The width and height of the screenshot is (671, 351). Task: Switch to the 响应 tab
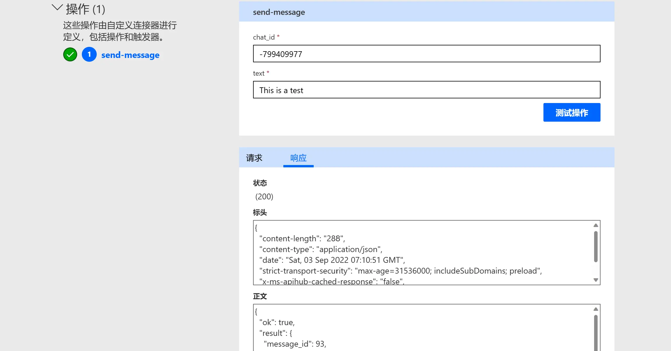pos(299,158)
